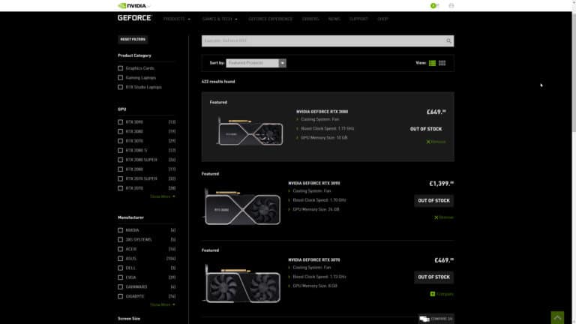Switch to list view layout

pyautogui.click(x=433, y=63)
